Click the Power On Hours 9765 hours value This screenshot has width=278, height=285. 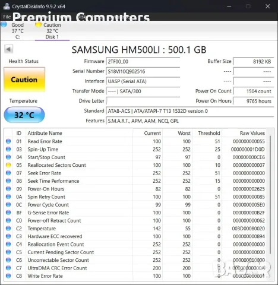pos(254,101)
